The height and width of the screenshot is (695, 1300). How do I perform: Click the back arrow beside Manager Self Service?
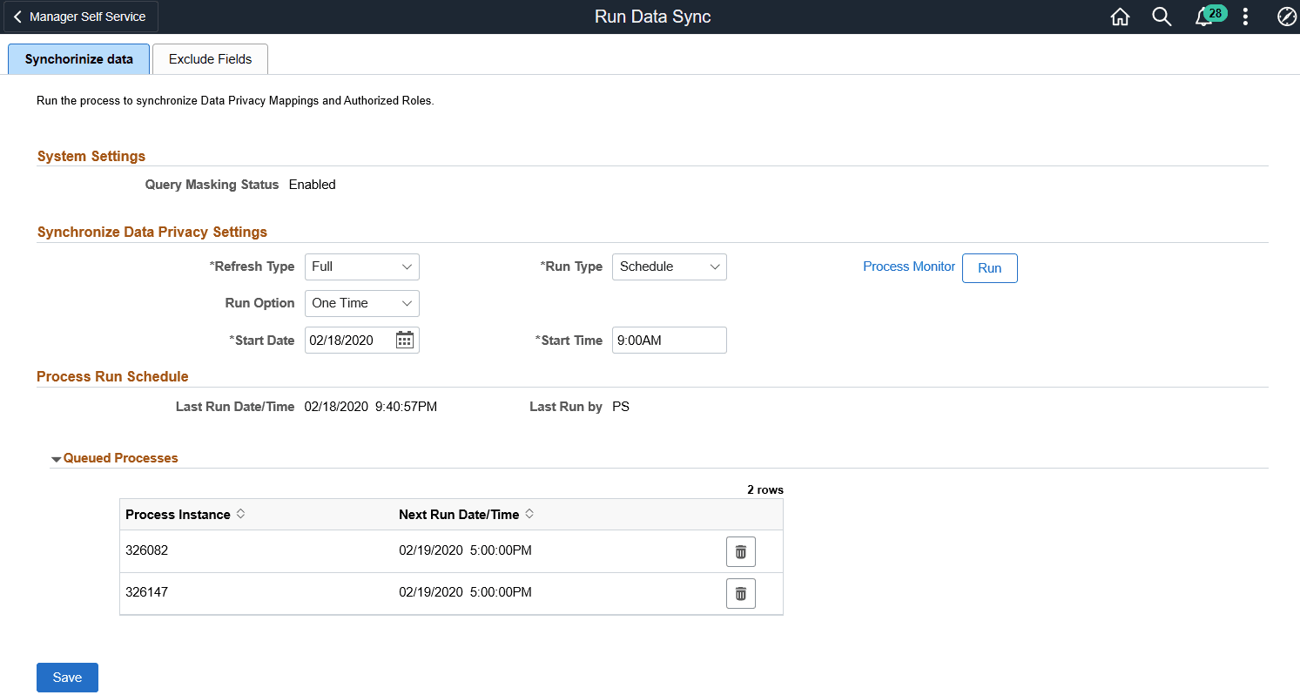(17, 17)
